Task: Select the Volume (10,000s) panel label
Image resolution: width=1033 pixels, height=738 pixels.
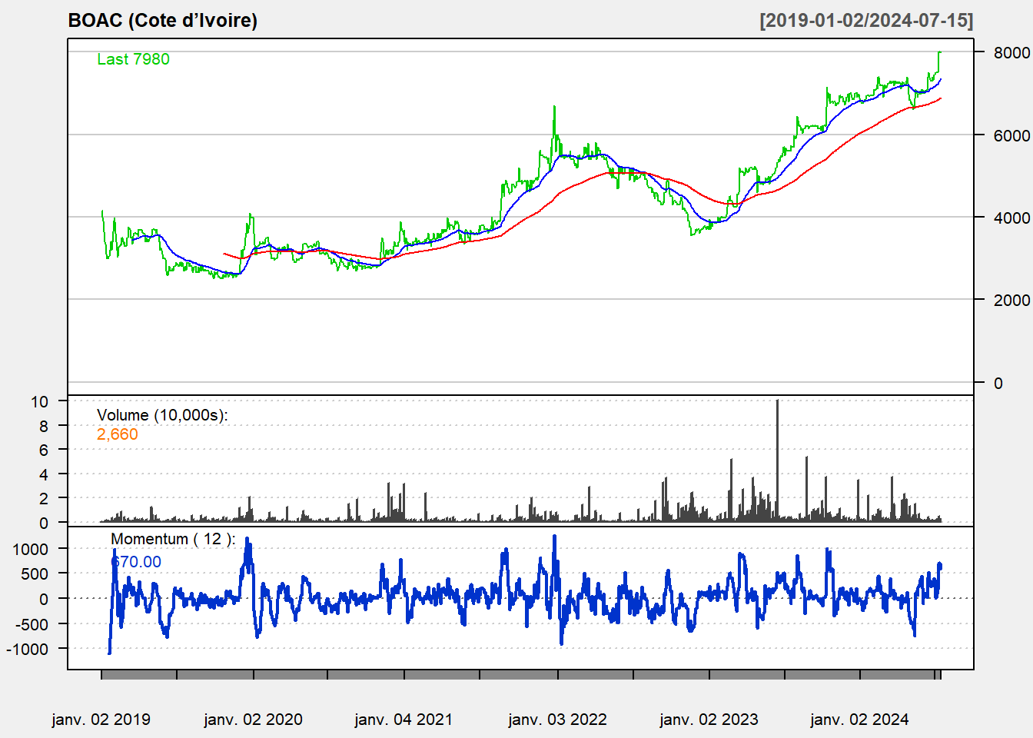Action: [162, 415]
